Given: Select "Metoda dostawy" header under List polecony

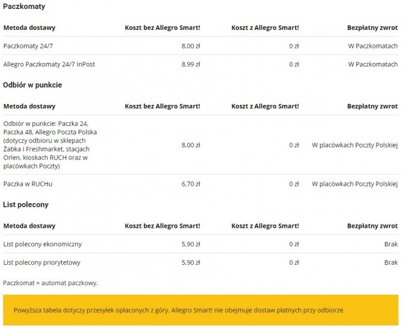Looking at the screenshot, I should 29,226.
